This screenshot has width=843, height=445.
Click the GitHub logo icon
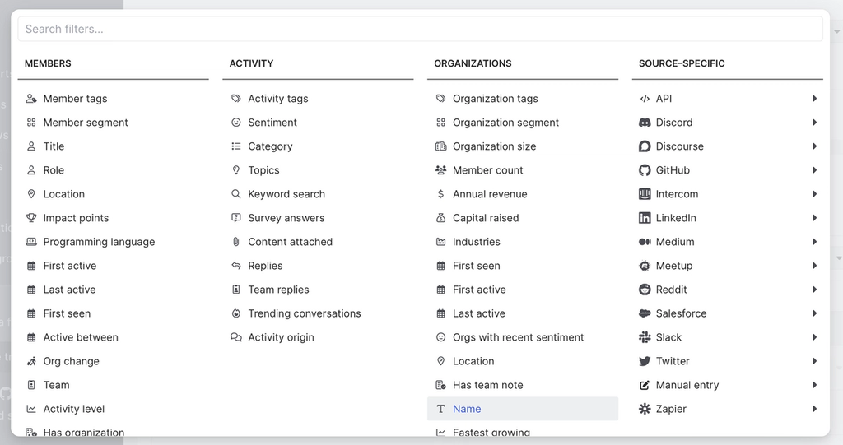[x=645, y=170]
